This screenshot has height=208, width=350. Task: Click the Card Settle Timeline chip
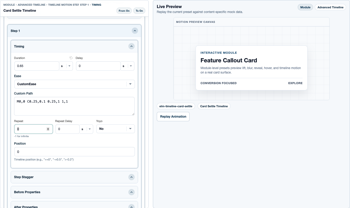214,106
